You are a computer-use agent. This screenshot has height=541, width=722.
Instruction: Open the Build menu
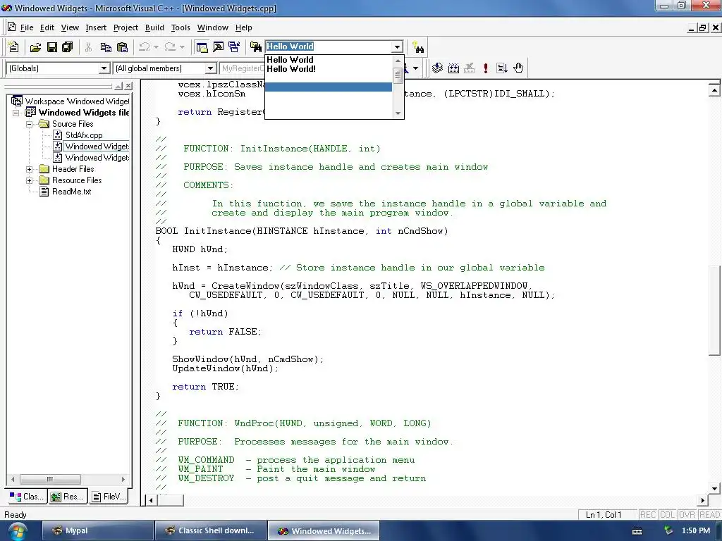pos(154,27)
